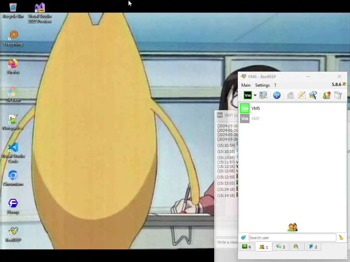
Task: Minimize the VM6 - BeeBEEP window
Action: click(x=308, y=76)
